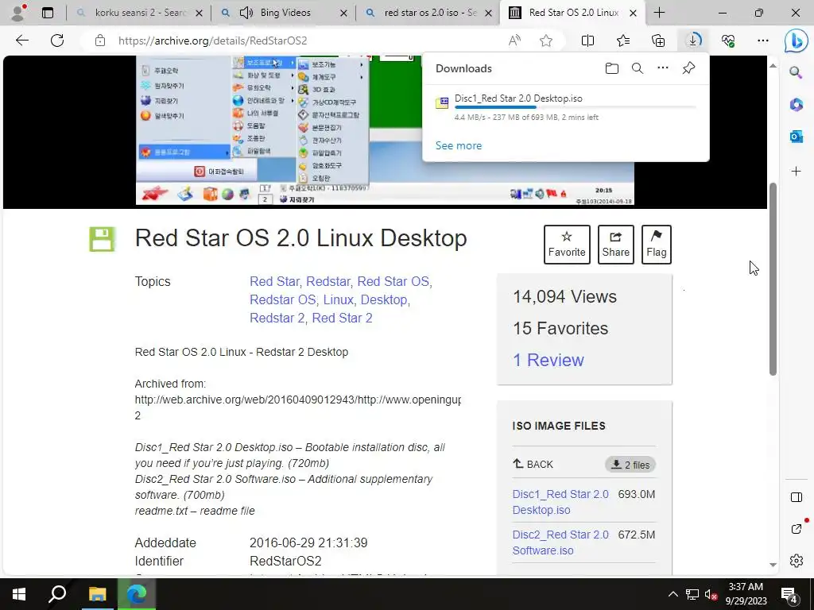814x610 pixels.
Task: Download Disc2_Red Star 2.0 Software.iso link
Action: click(x=560, y=542)
